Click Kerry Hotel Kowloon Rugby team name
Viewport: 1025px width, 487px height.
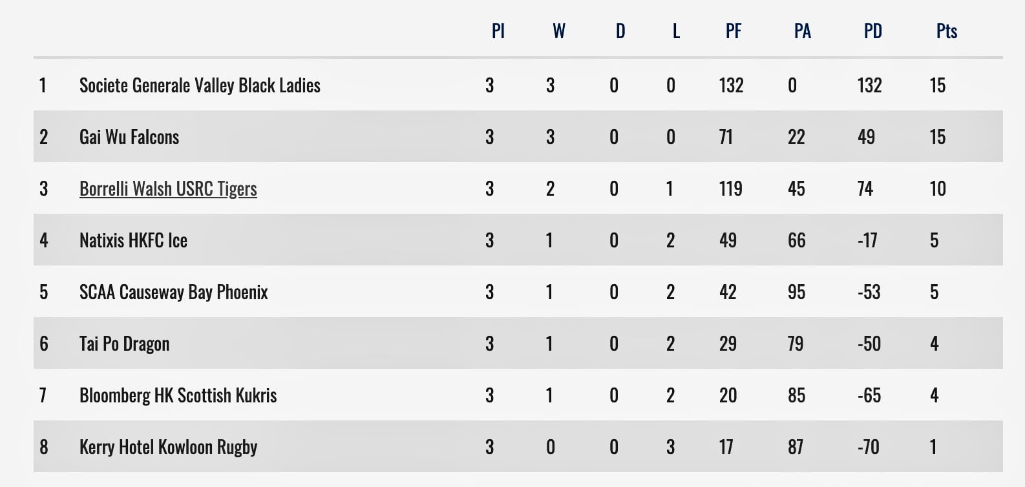point(168,447)
